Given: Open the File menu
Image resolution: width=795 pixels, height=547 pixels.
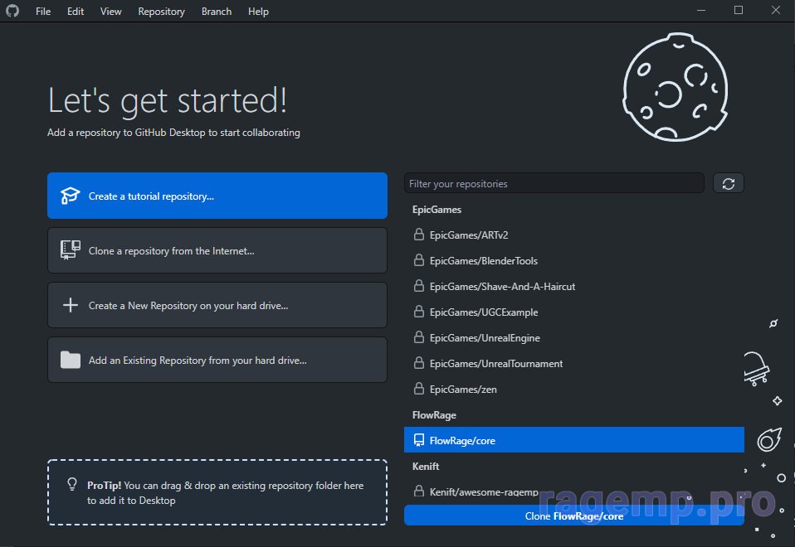Looking at the screenshot, I should pos(43,11).
